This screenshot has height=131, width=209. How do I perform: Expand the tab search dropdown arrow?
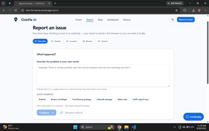3,3
